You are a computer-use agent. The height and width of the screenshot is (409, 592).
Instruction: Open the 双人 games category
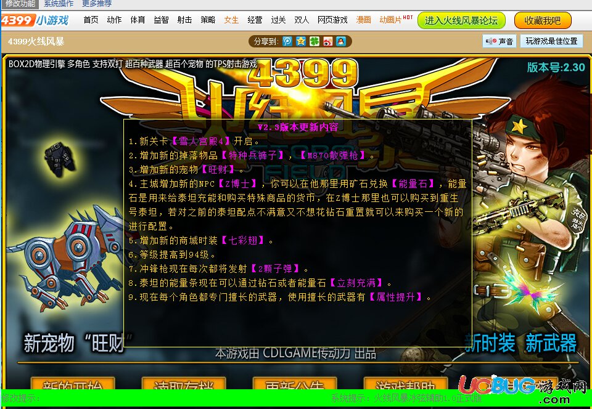pyautogui.click(x=302, y=20)
